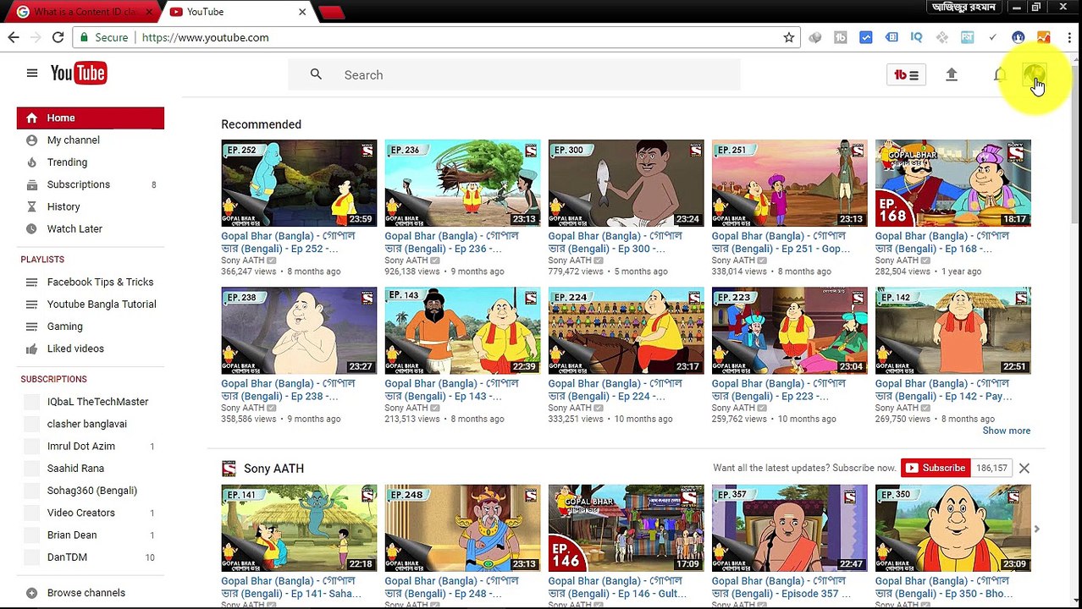The height and width of the screenshot is (609, 1082).
Task: Open Gopal Bhar Ep 238 thumbnail
Action: 299,331
